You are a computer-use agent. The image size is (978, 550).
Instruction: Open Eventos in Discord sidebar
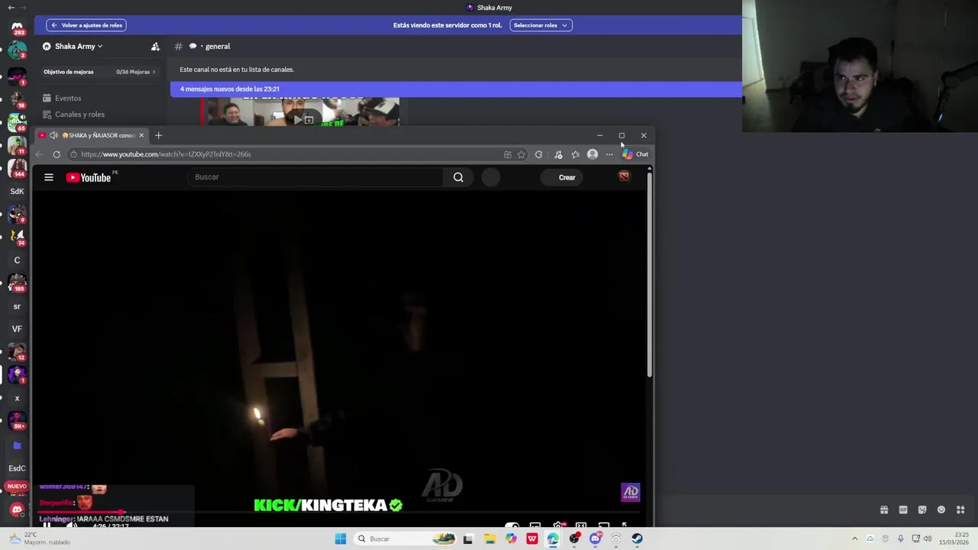(68, 98)
